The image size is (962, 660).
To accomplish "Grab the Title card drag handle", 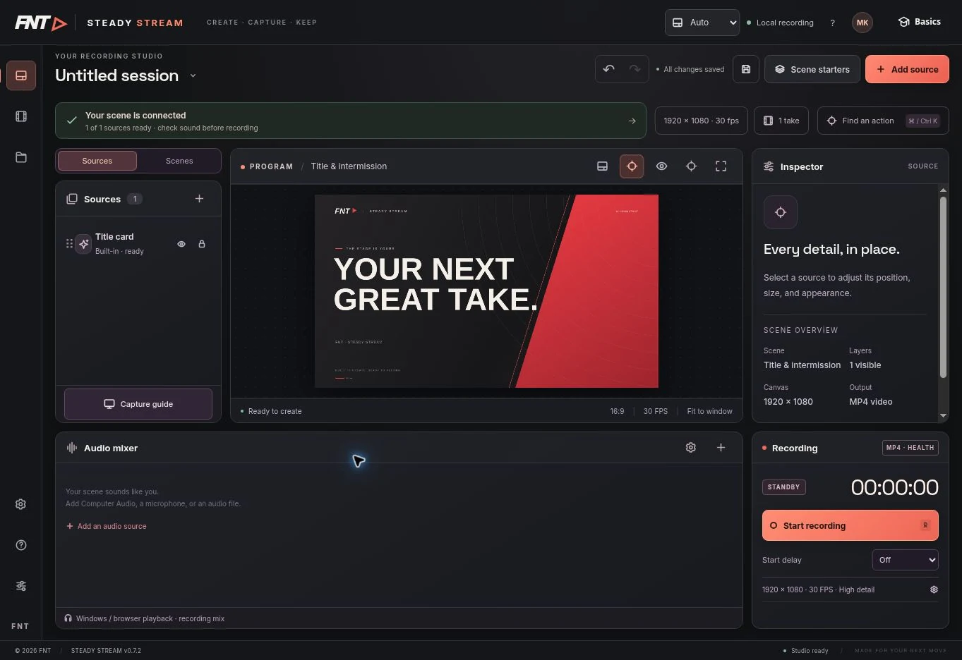I will tap(69, 244).
